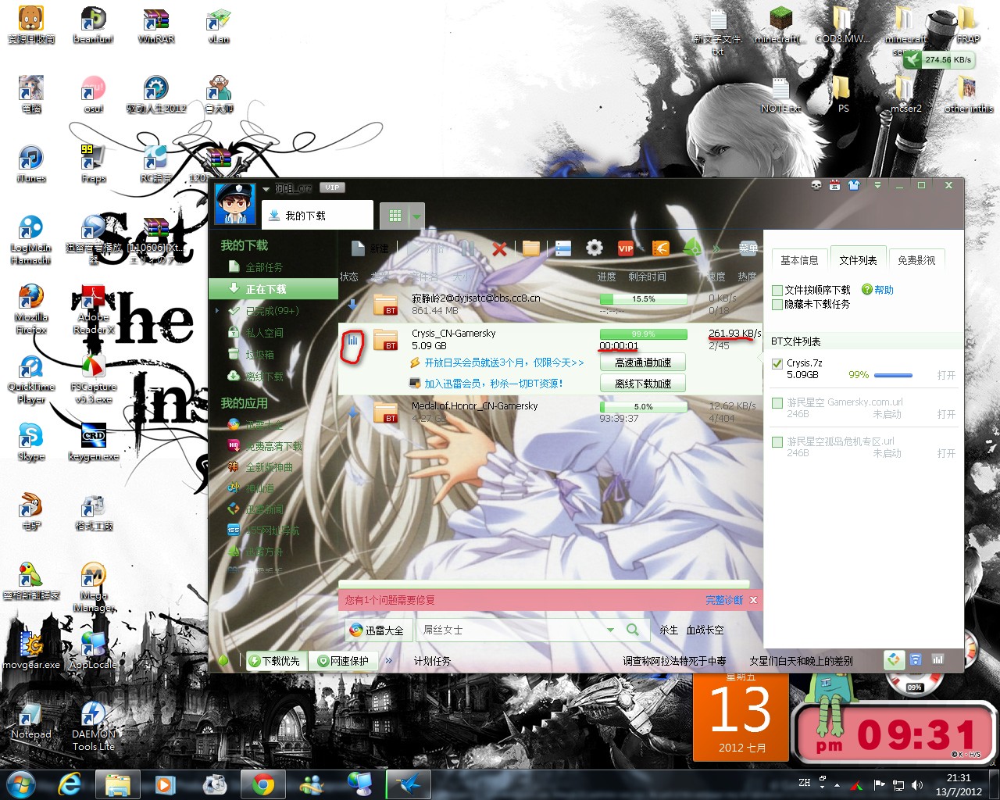Expand the toolbar overflow chevron
1000x800 pixels.
[x=716, y=248]
